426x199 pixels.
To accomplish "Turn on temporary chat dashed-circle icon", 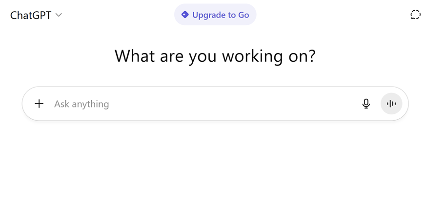I will [x=415, y=15].
